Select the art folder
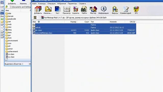 [x=8, y=46]
